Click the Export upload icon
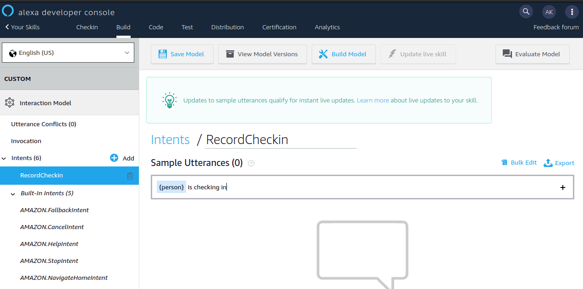This screenshot has width=583, height=289. pyautogui.click(x=547, y=162)
